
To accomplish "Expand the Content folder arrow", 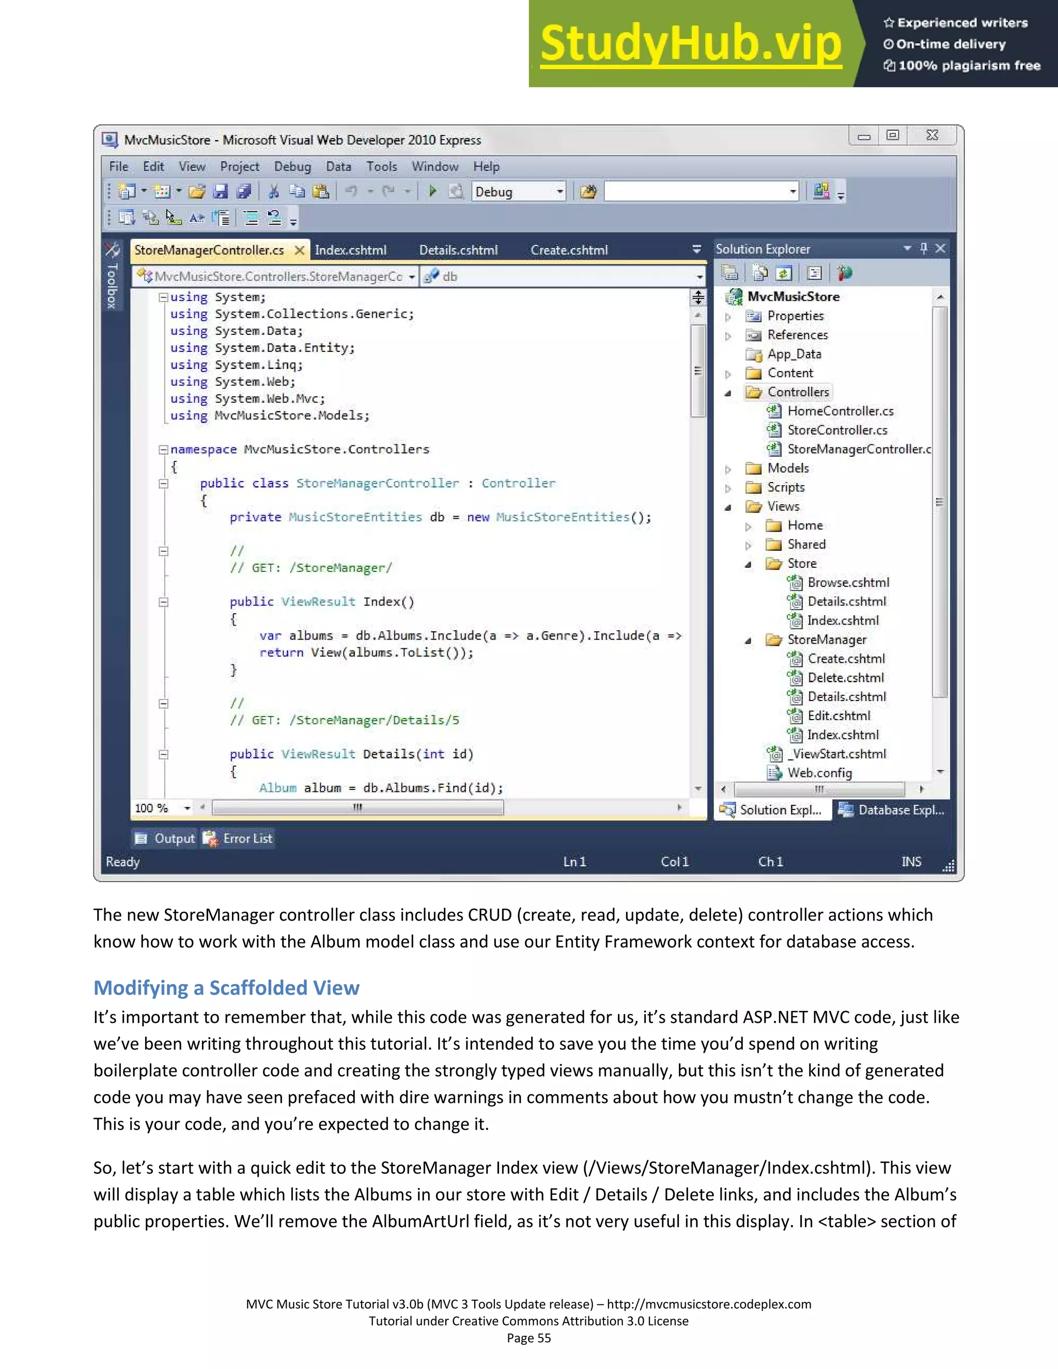I will [728, 374].
